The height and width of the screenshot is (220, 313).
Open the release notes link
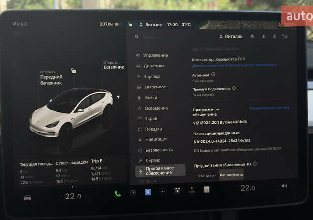point(269,108)
